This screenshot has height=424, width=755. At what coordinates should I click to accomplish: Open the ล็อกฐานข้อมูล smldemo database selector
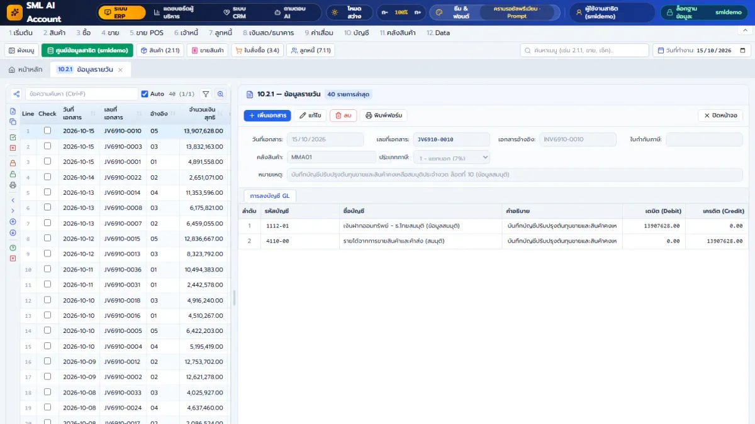point(705,13)
